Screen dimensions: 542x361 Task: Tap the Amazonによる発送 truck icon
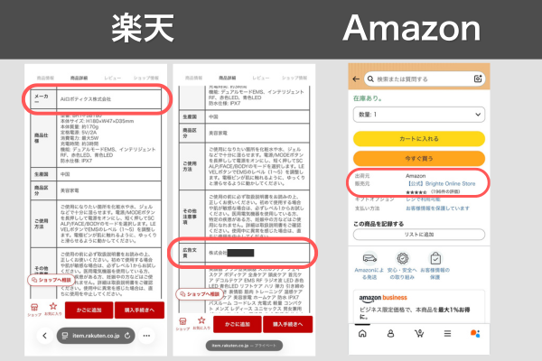click(x=369, y=258)
